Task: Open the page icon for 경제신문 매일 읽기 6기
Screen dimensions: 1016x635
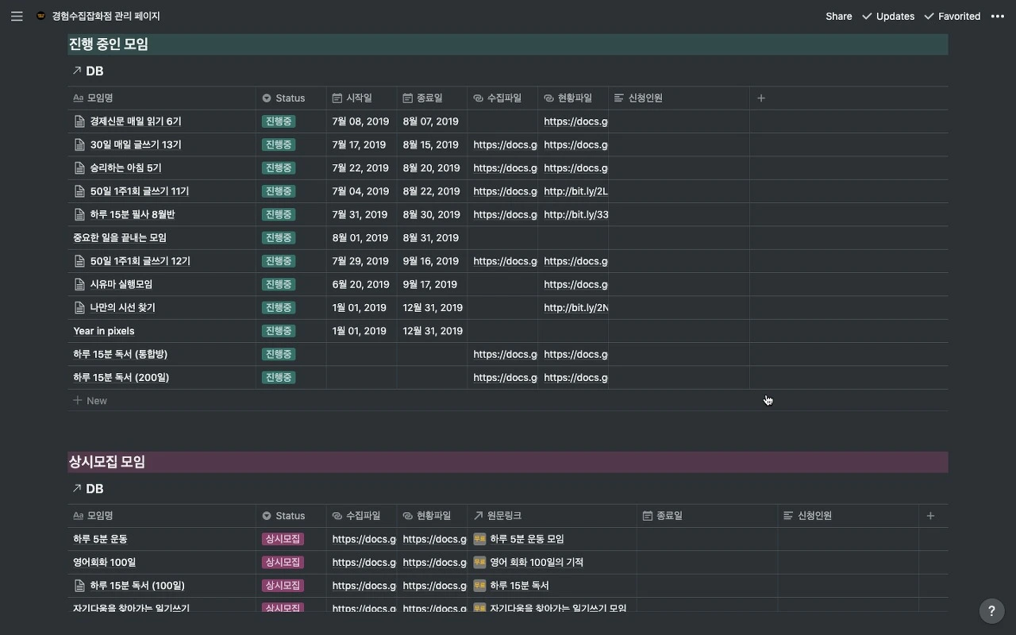Action: [79, 121]
